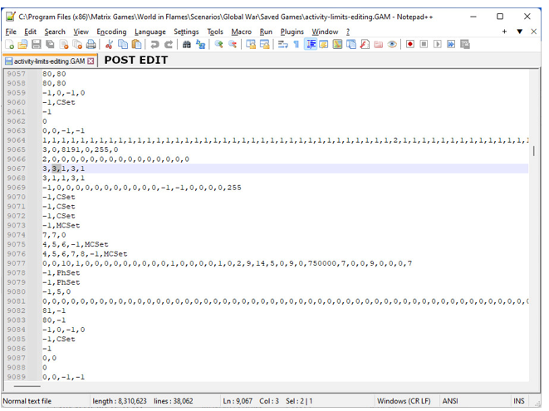The image size is (549, 411).
Task: Save the file using the floppy disk icon
Action: click(x=37, y=45)
